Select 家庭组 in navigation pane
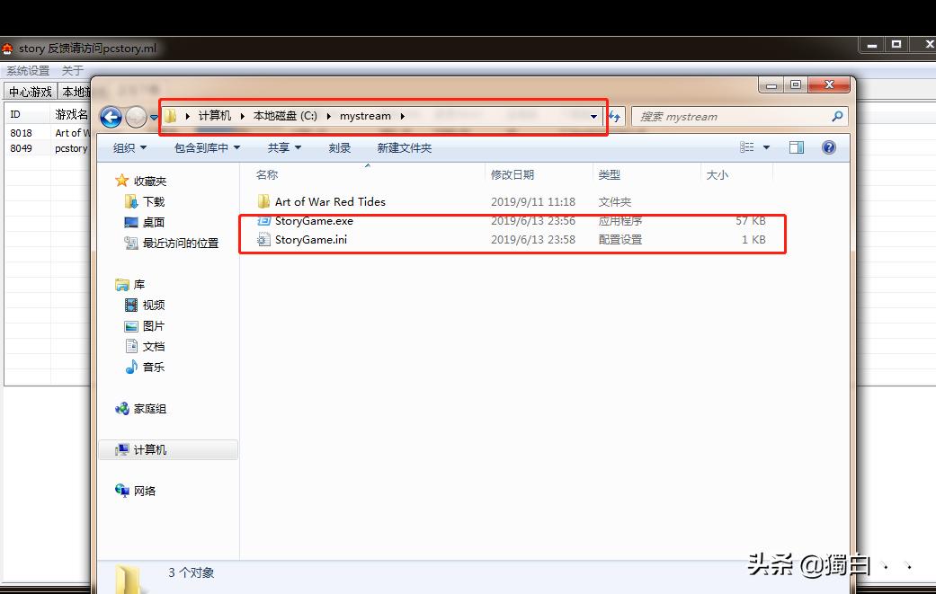936x594 pixels. pyautogui.click(x=150, y=409)
